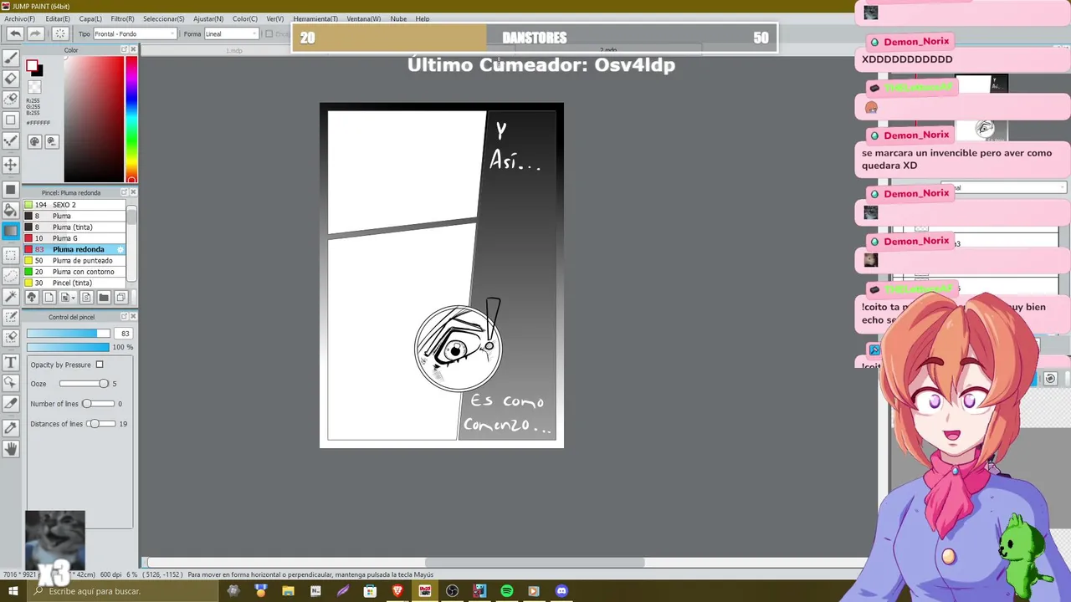Open the color palette icon in Color panel

click(x=34, y=141)
